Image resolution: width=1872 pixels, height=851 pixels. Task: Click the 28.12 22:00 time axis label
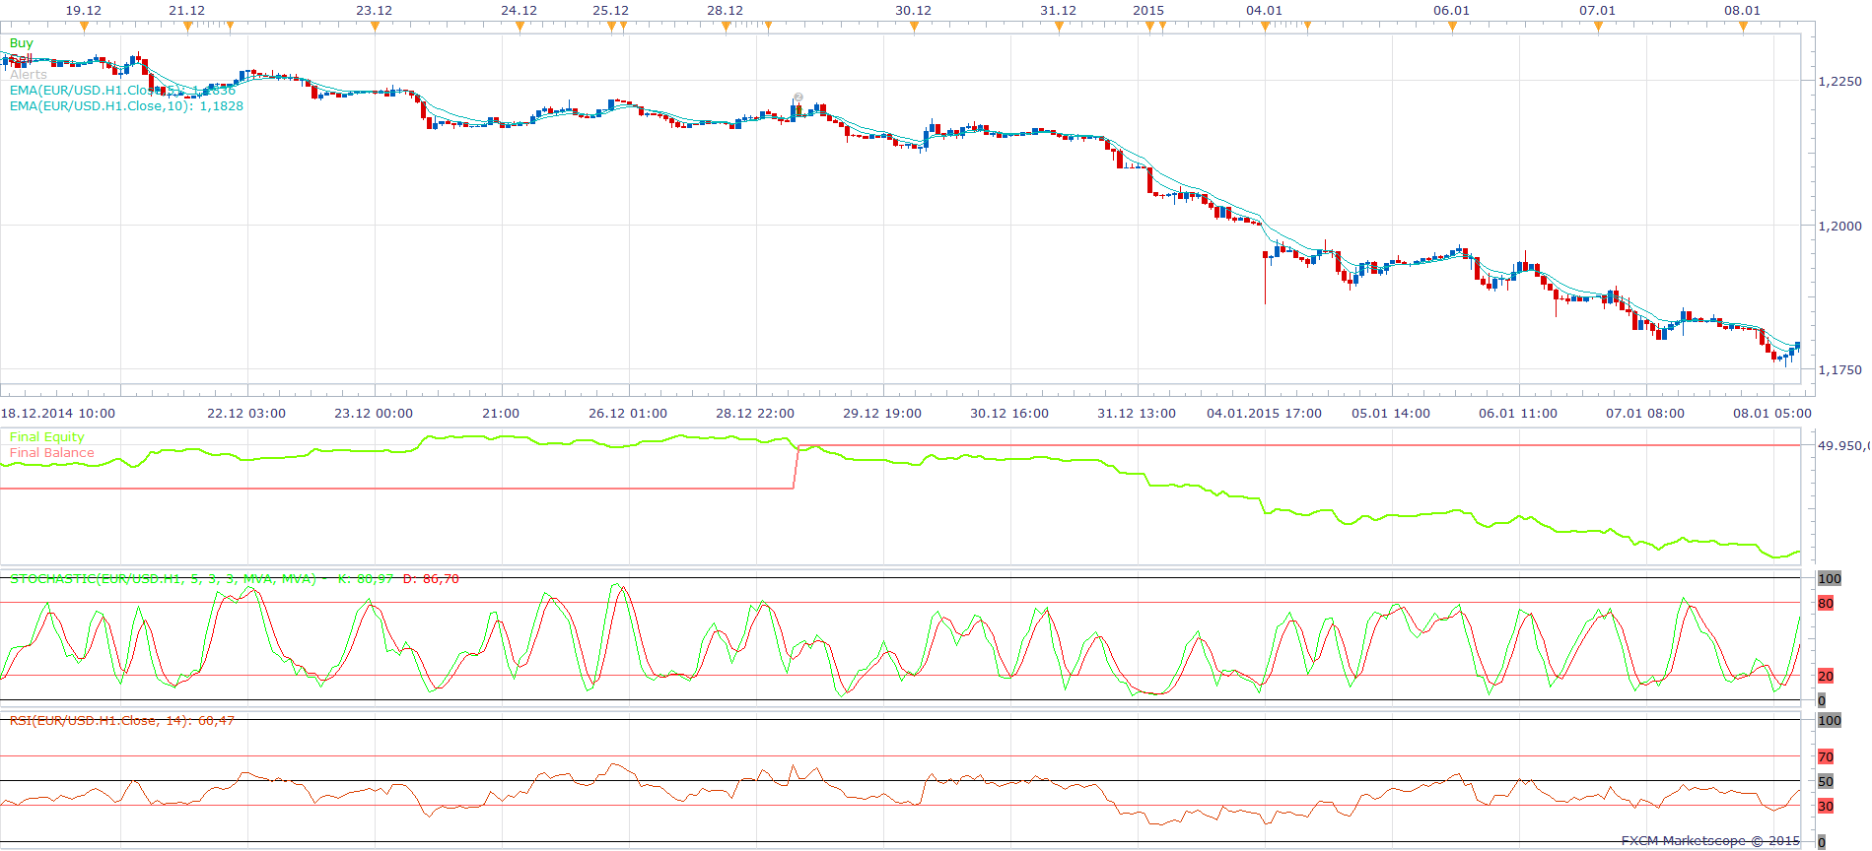point(755,414)
